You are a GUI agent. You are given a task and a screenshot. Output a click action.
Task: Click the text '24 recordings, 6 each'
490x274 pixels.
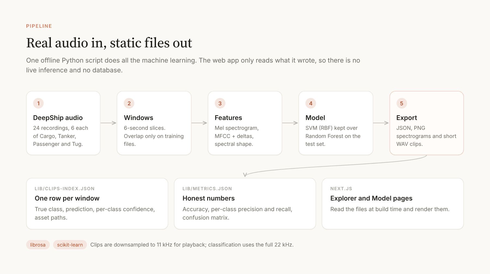60,128
